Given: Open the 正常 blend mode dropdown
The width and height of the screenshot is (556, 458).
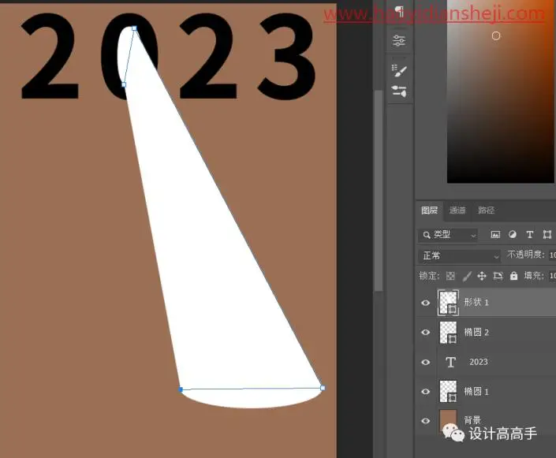Looking at the screenshot, I should (460, 255).
